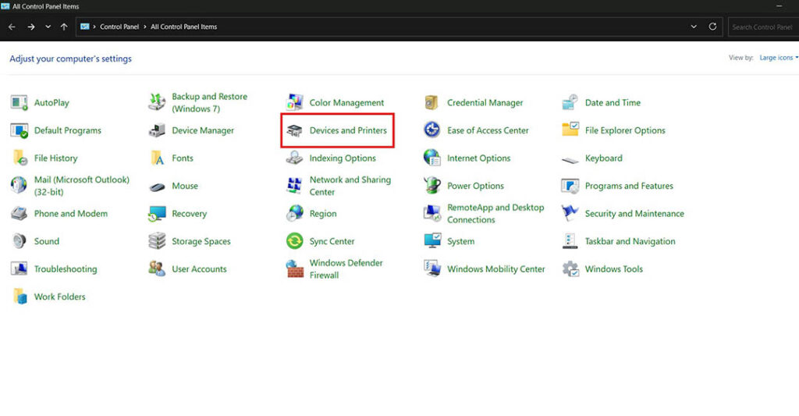Viewport: 799px width, 416px height.
Task: Go up one level with up arrow
Action: [x=64, y=27]
